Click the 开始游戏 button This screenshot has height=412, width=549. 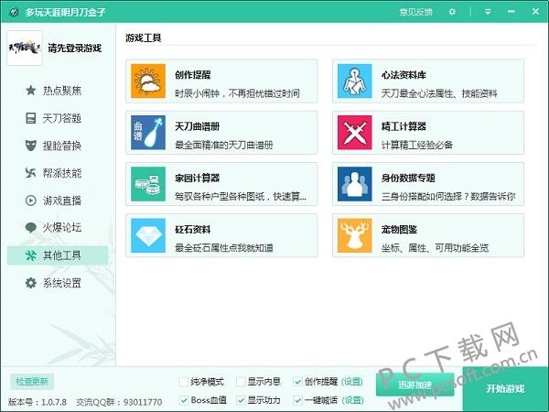[x=505, y=389]
